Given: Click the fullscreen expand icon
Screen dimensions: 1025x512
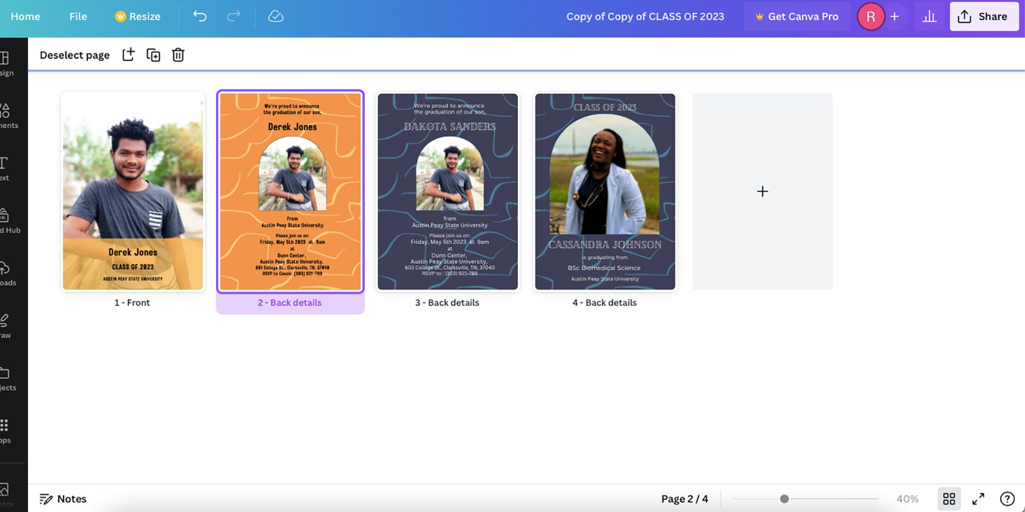Looking at the screenshot, I should coord(978,499).
